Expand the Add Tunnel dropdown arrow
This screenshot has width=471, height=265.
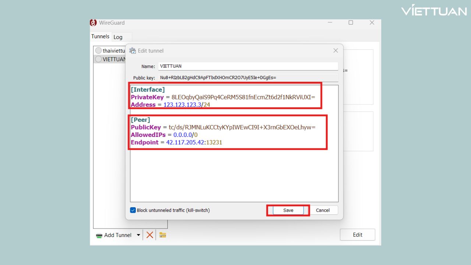138,235
